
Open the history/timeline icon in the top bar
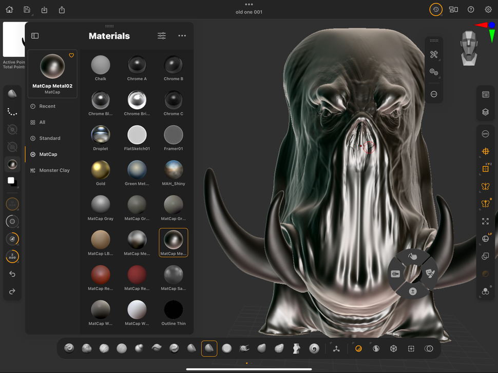point(435,9)
